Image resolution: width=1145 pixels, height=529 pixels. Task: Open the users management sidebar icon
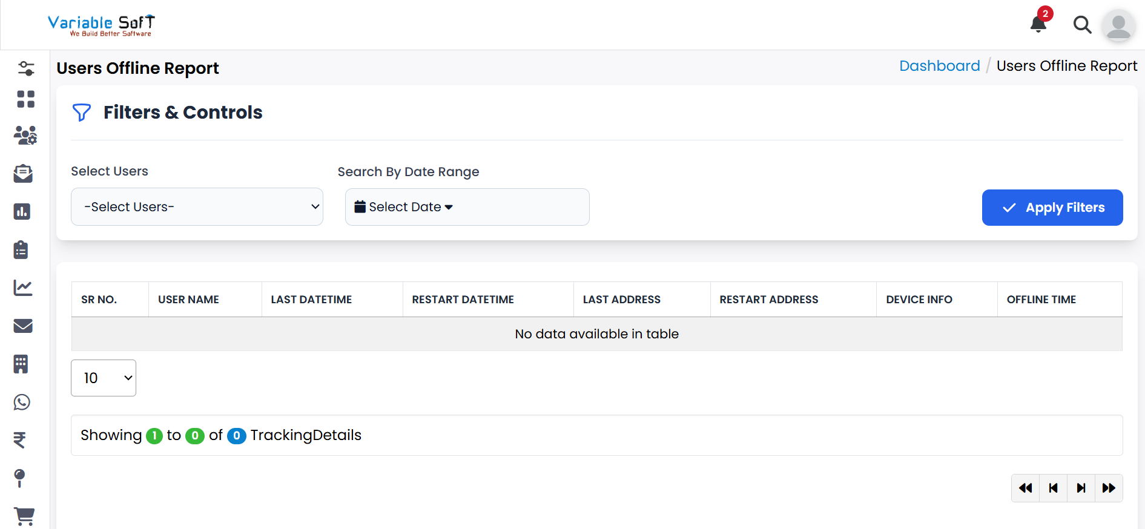click(25, 136)
